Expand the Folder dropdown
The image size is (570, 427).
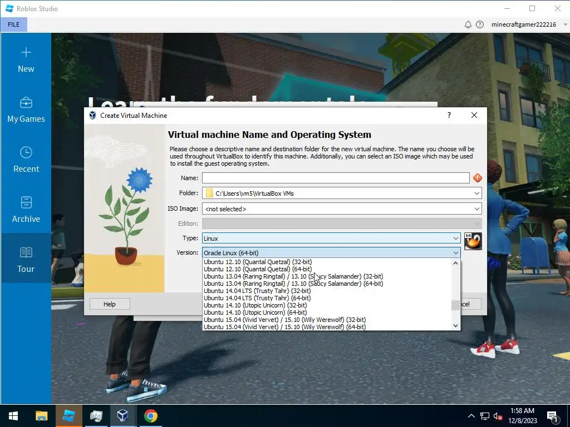476,193
